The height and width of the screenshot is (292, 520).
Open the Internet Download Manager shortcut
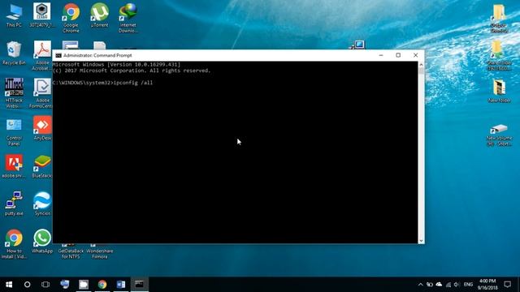128,18
